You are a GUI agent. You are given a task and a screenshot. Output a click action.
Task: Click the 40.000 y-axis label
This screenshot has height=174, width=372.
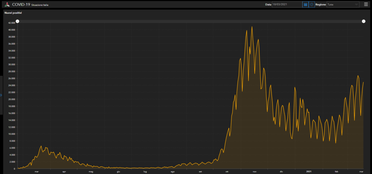click(x=12, y=30)
